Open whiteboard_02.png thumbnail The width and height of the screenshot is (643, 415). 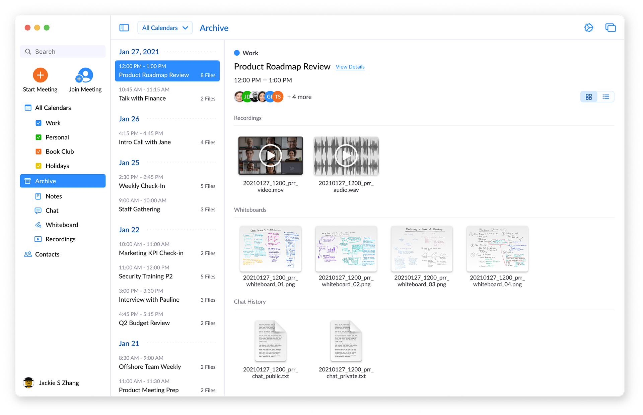pyautogui.click(x=346, y=248)
